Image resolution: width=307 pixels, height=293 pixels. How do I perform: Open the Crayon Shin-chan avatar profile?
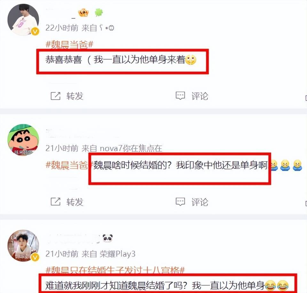pos(23,140)
